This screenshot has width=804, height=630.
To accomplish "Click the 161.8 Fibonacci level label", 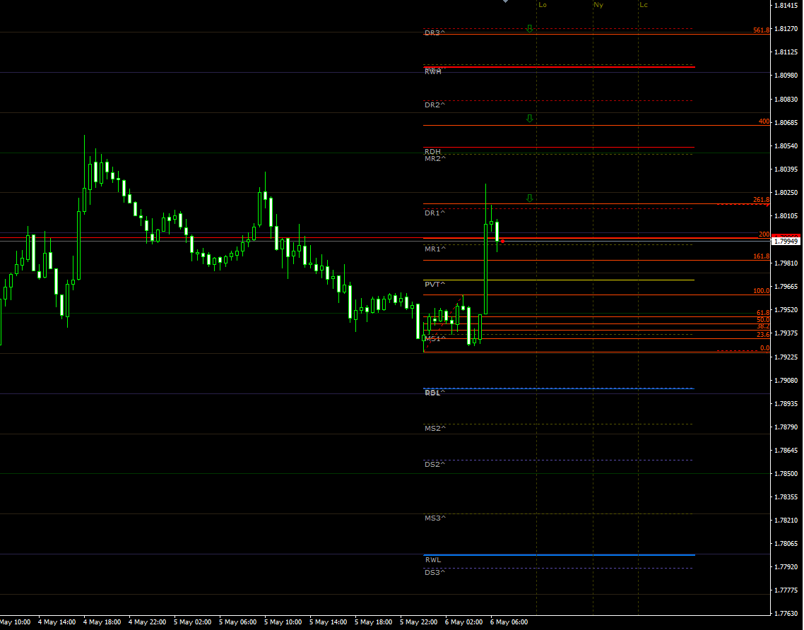I will 762,256.
